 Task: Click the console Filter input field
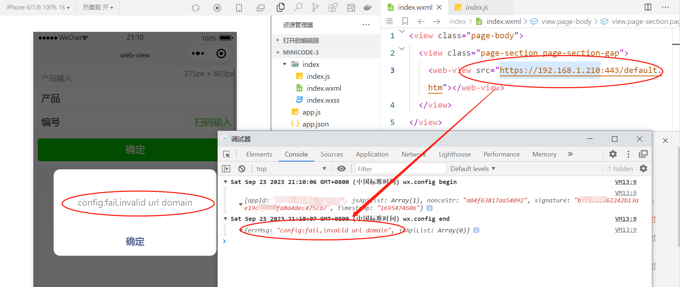(x=400, y=169)
